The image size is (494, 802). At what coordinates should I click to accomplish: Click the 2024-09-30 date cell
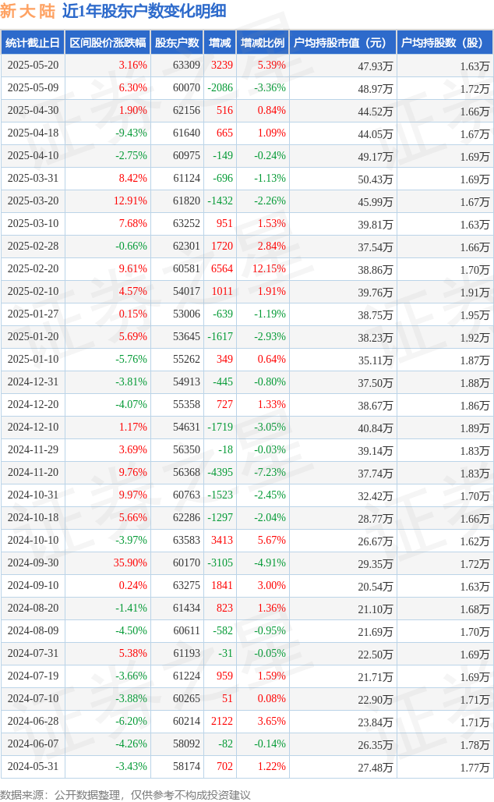click(34, 562)
